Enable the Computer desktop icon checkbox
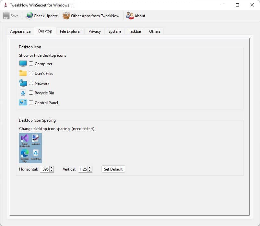Viewport: 260px width, 226px height. tap(31, 64)
